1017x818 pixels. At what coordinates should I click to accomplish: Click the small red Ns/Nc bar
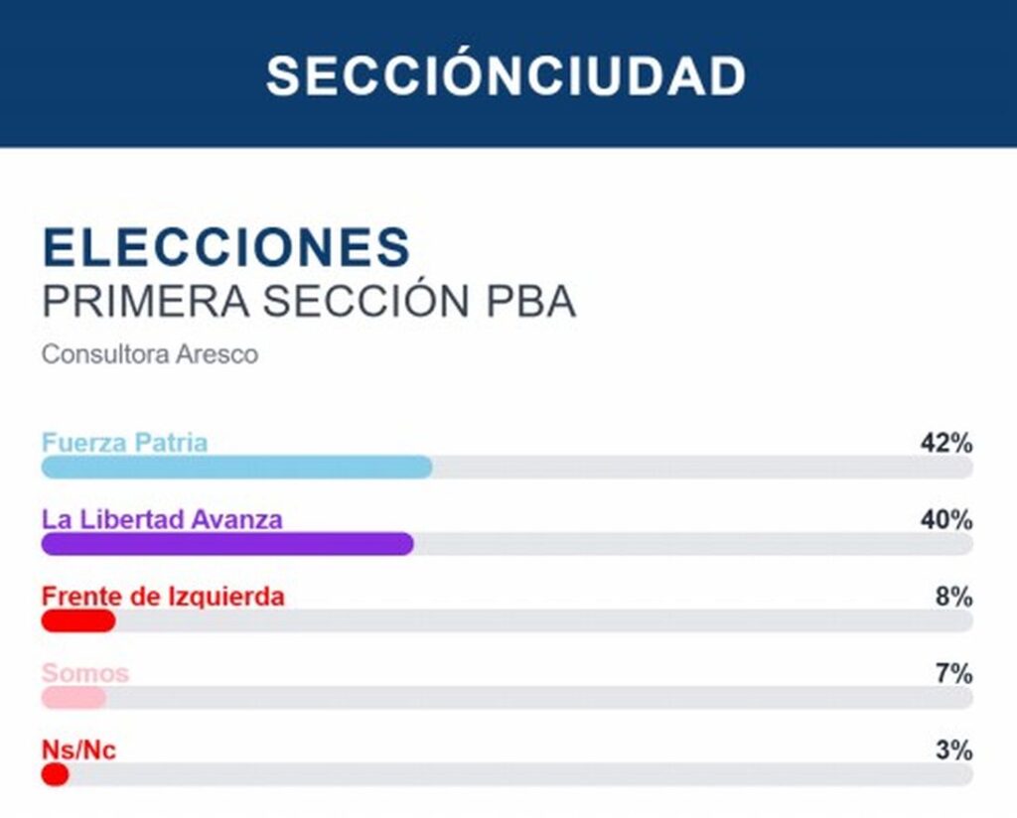click(x=56, y=774)
